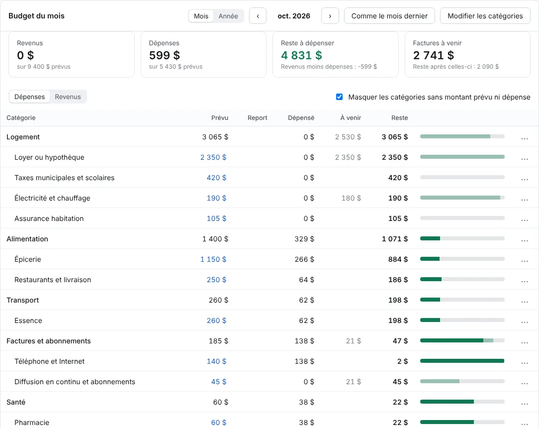539x428 pixels.
Task: Click the Factures à venir summary card
Action: (x=467, y=55)
